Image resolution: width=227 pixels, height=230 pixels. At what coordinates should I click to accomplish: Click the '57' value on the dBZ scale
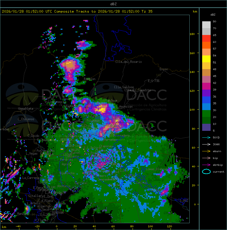214,49
